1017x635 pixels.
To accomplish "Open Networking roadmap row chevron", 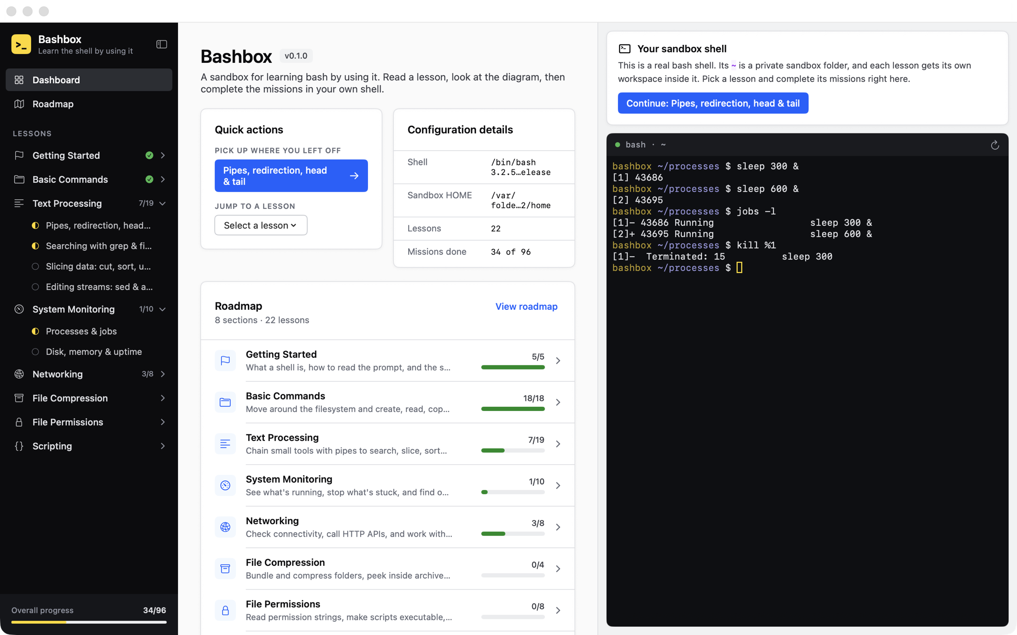I will click(x=558, y=527).
